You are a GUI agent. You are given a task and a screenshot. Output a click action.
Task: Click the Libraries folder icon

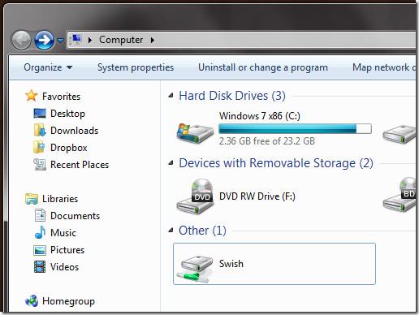[32, 199]
